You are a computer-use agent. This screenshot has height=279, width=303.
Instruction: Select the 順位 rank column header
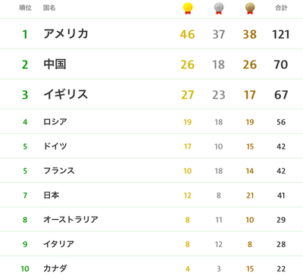[25, 8]
